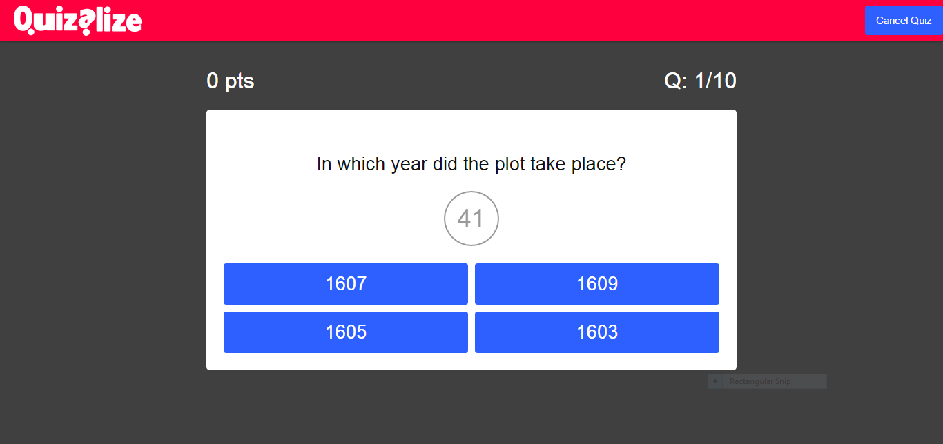The image size is (943, 444).
Task: Select answer 1609
Action: [596, 283]
